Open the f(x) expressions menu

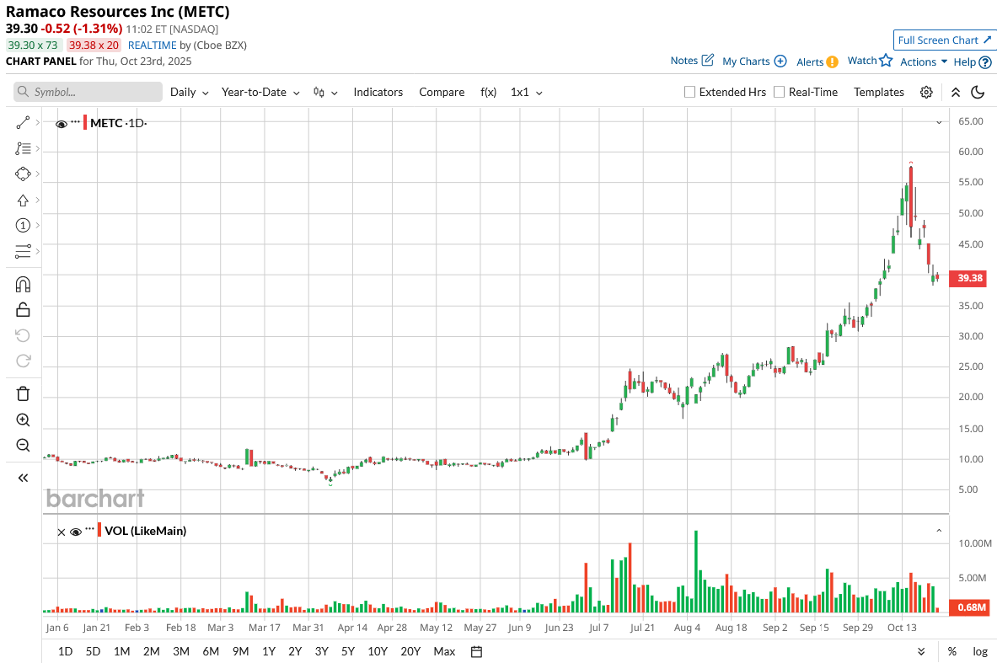488,92
